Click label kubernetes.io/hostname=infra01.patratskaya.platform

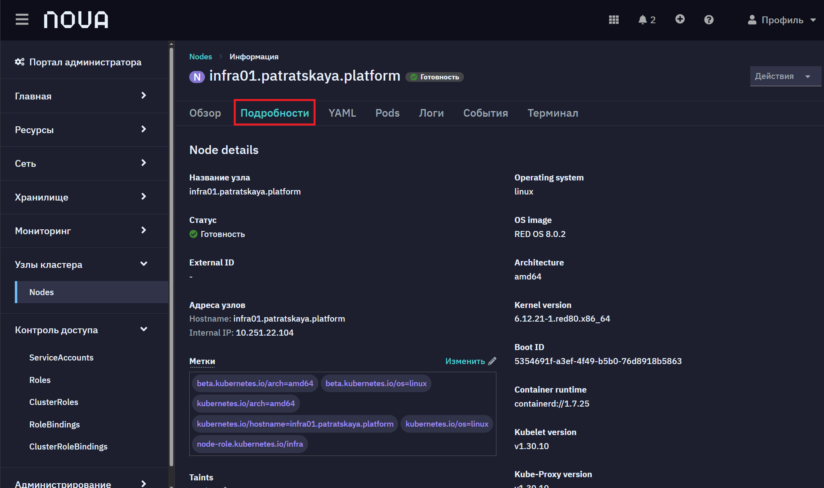click(295, 424)
